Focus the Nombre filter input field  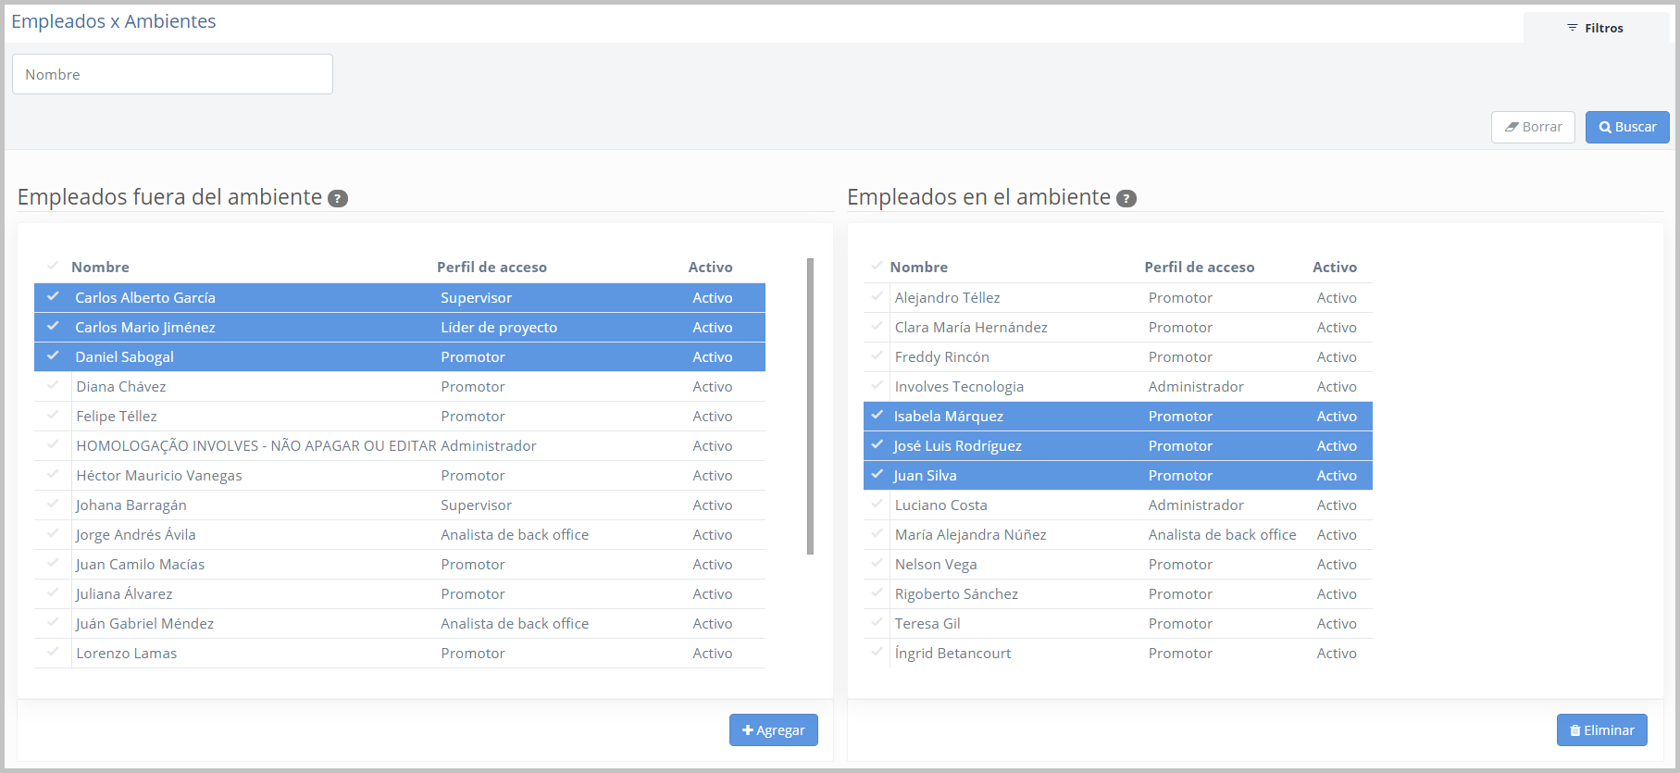tap(172, 74)
